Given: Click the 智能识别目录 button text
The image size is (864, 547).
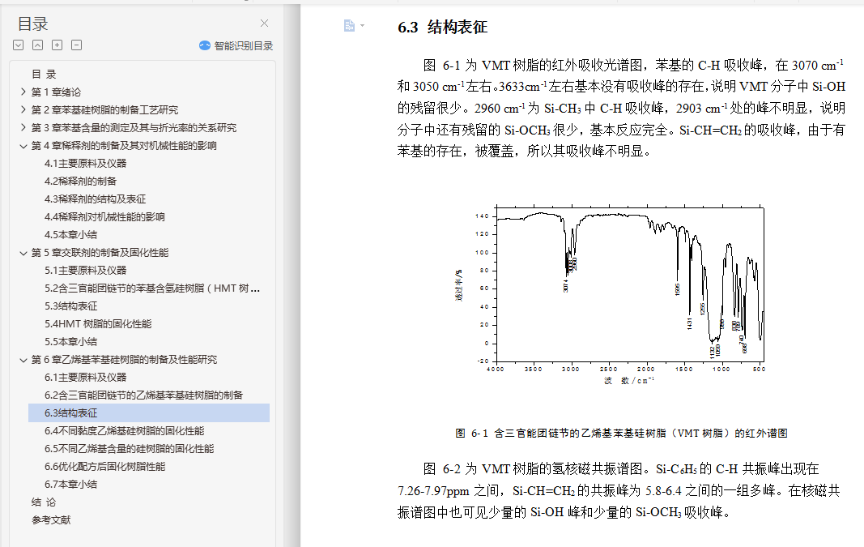Looking at the screenshot, I should [x=244, y=45].
